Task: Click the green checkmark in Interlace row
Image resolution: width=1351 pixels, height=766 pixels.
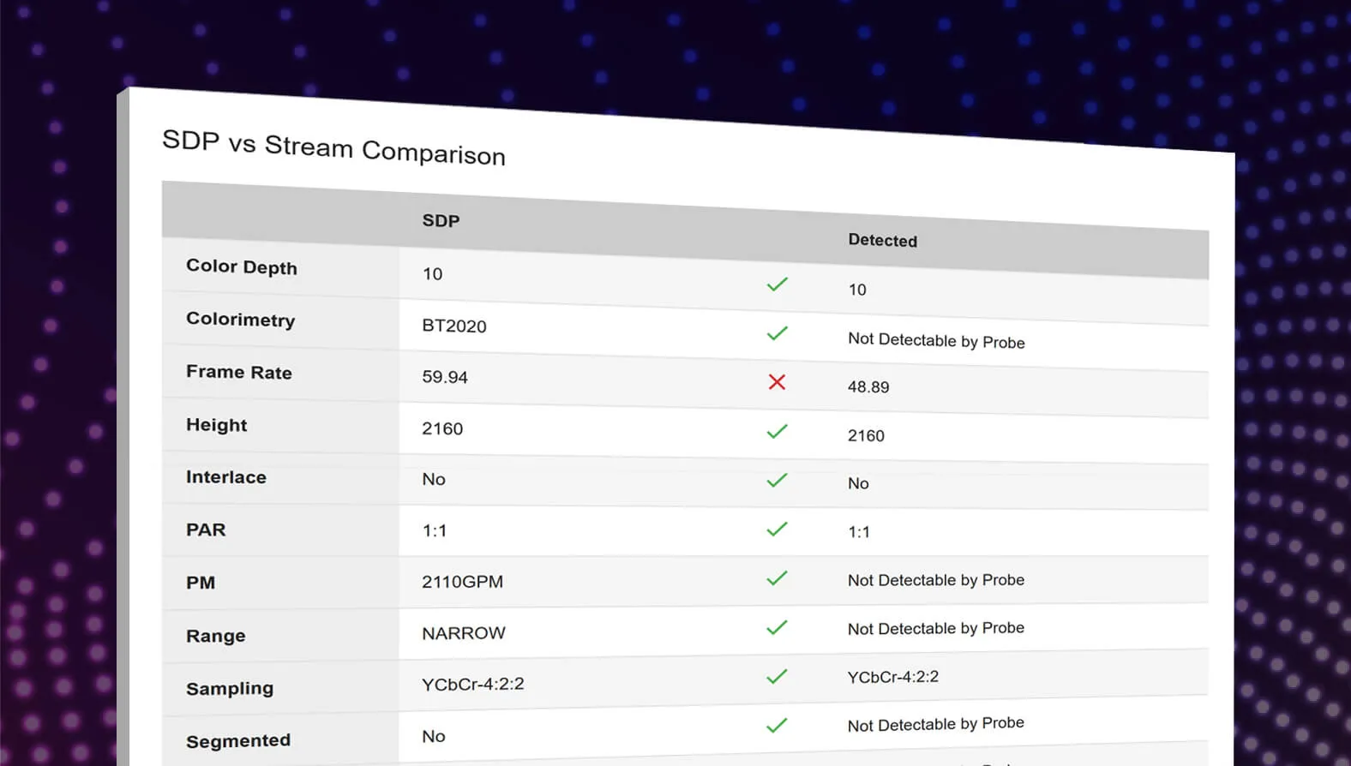Action: 777,481
